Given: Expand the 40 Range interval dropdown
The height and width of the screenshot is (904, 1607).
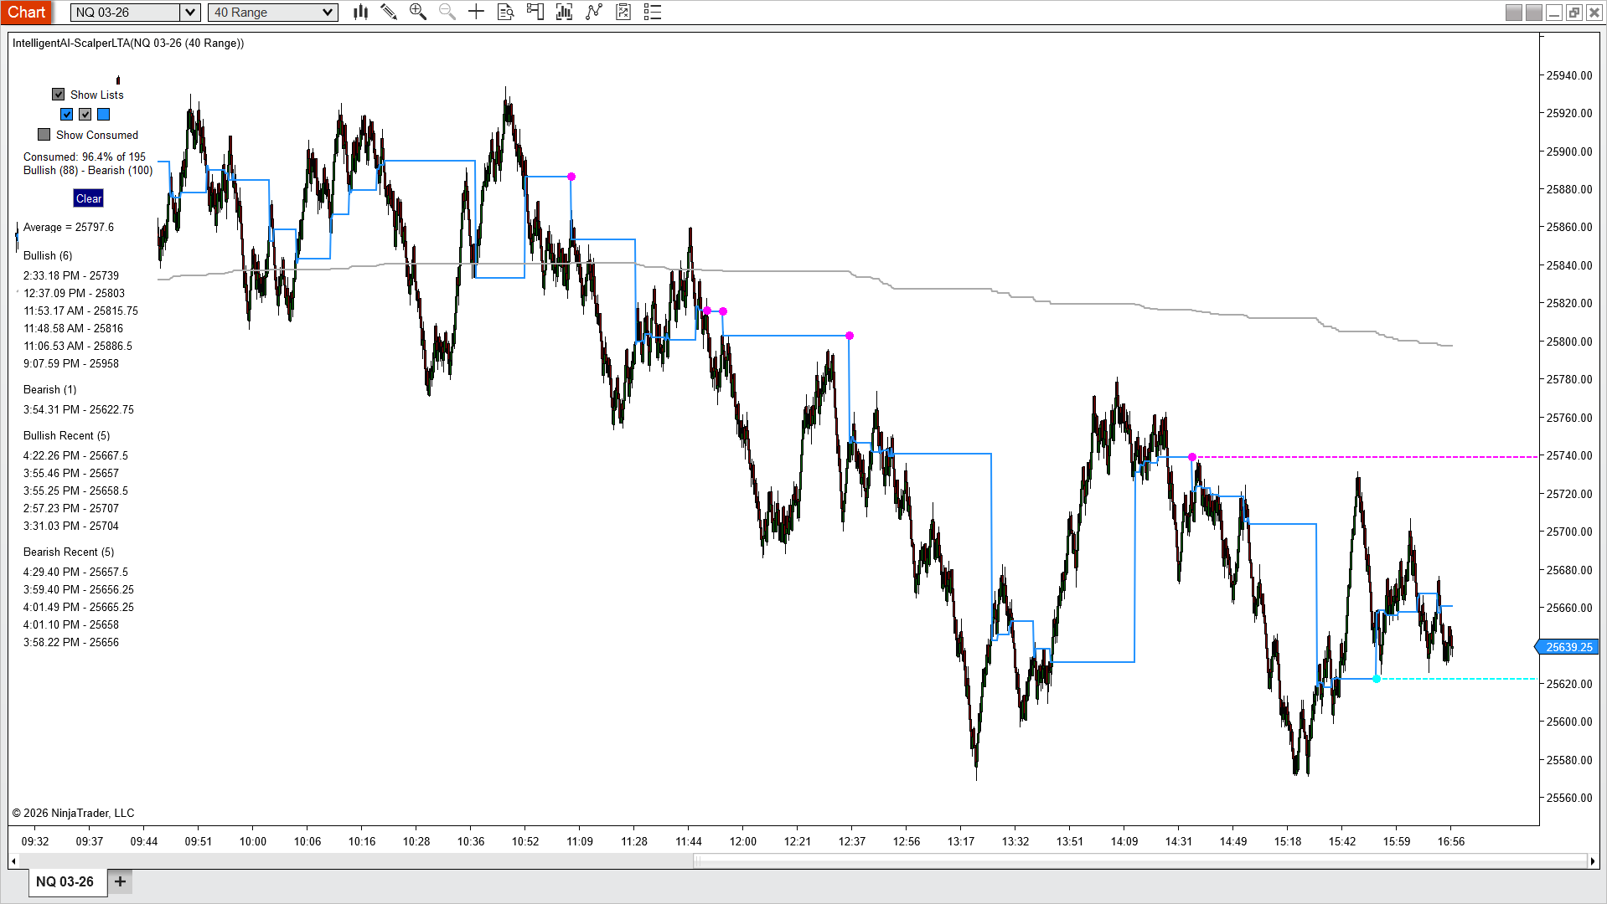Looking at the screenshot, I should pos(328,13).
